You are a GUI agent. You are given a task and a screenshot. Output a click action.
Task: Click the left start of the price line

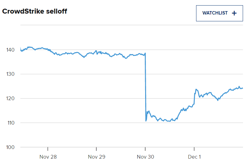[x=21, y=49]
